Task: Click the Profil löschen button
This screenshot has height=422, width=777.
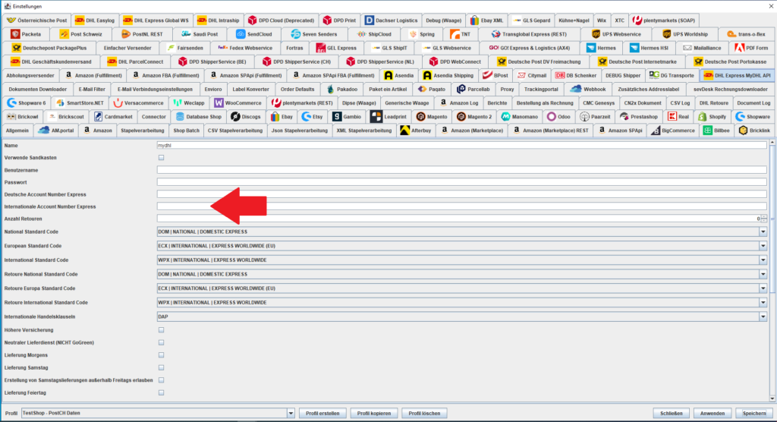Action: pos(424,413)
